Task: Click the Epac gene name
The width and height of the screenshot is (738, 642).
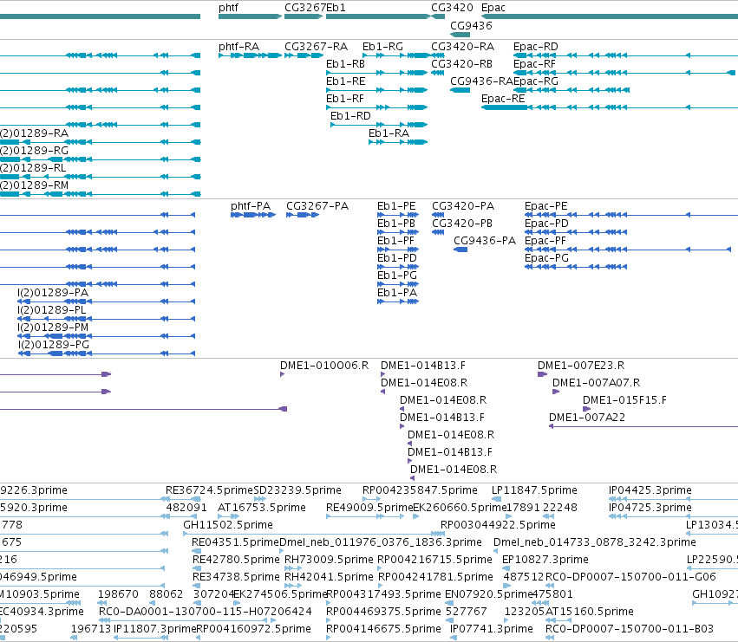Action: point(493,8)
